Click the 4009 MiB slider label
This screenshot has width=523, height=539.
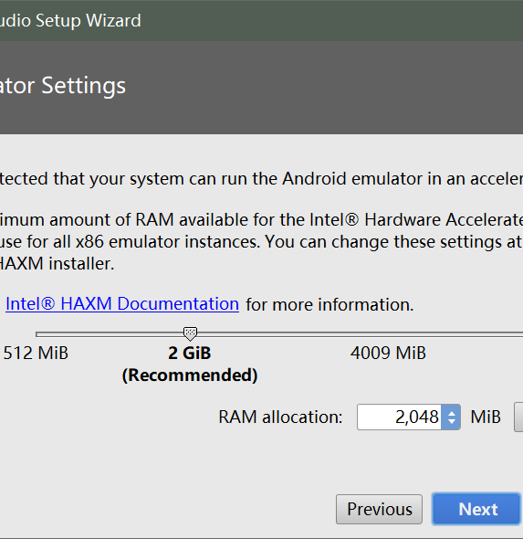click(x=388, y=353)
